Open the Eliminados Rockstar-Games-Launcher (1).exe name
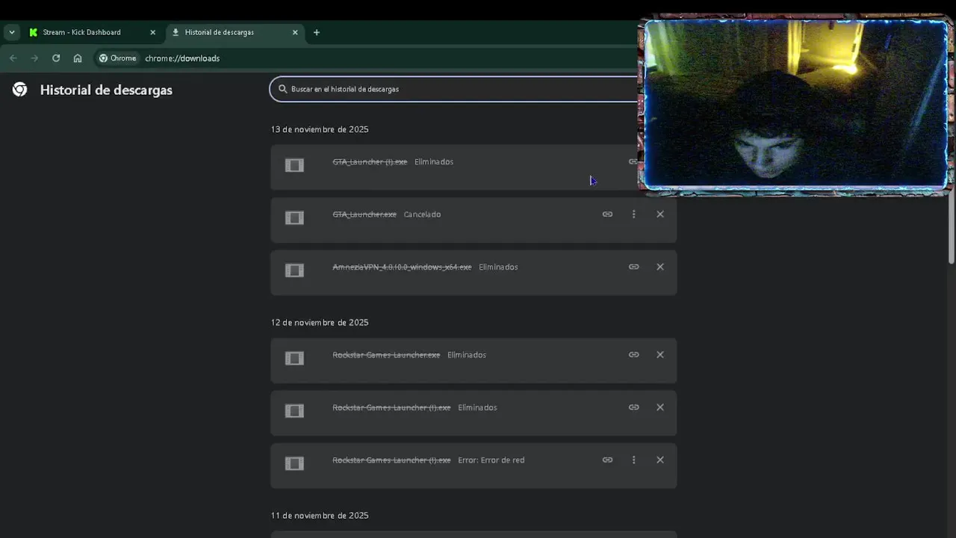 [391, 407]
